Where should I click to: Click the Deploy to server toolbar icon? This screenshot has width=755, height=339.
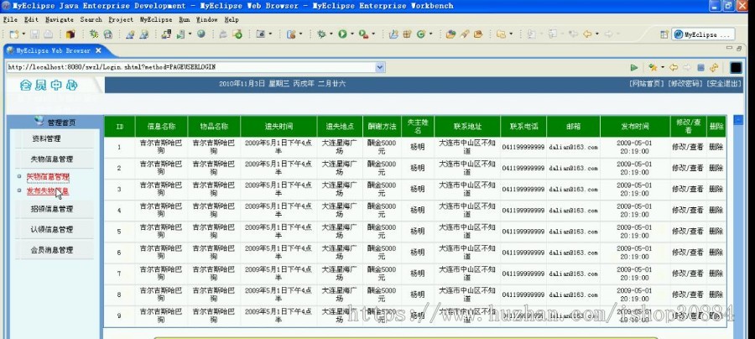[x=166, y=34]
